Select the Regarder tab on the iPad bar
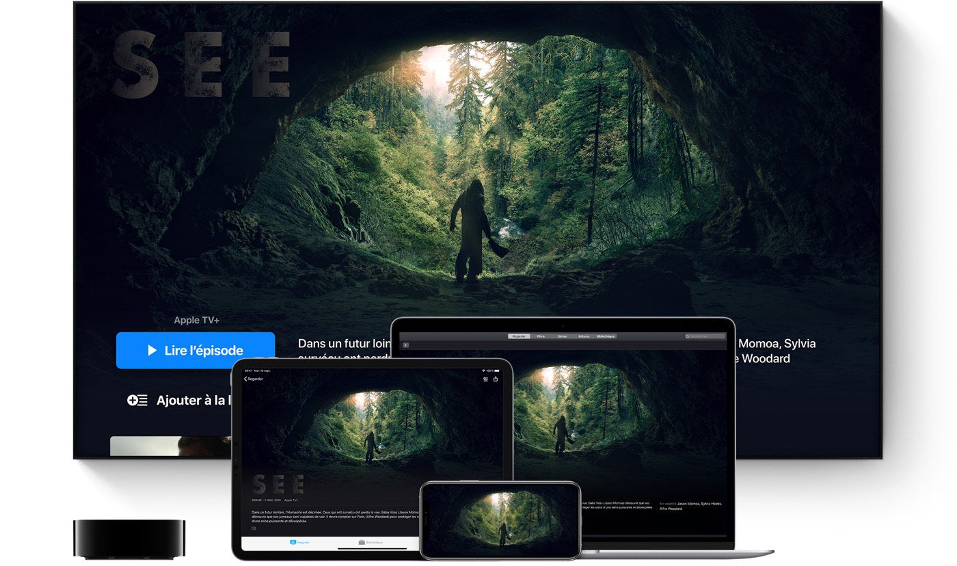 [299, 542]
